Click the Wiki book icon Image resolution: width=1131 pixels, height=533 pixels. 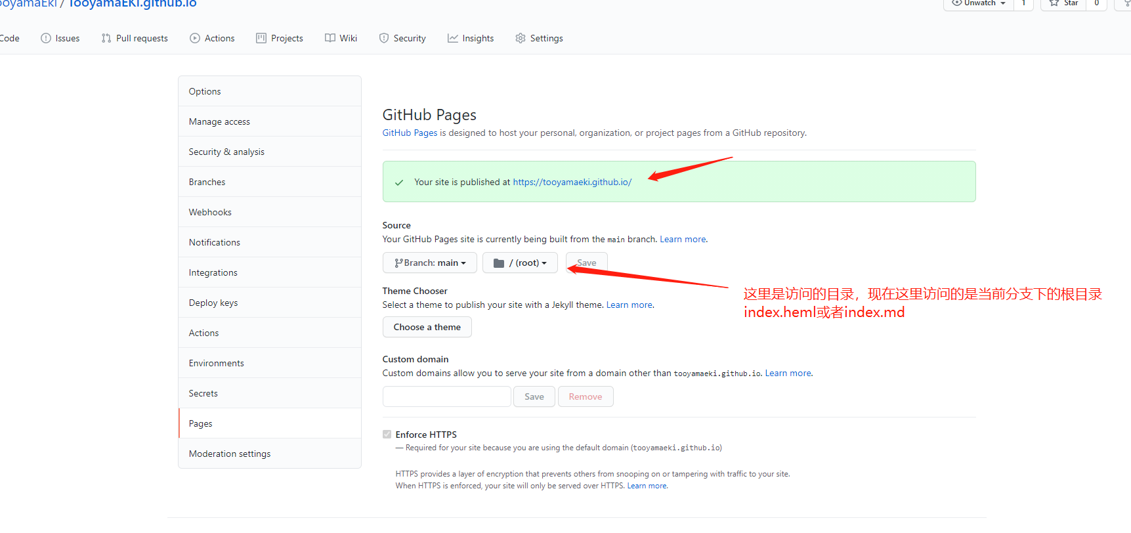click(330, 38)
